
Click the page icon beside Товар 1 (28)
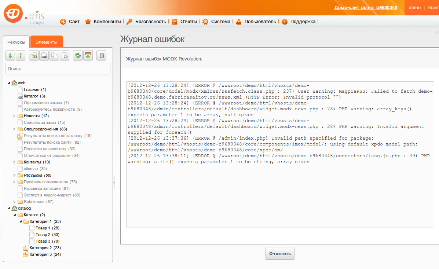(32, 228)
